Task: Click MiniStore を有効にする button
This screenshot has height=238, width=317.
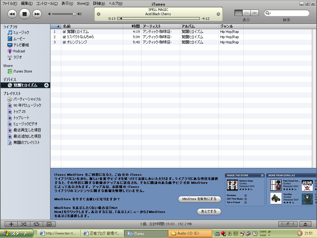Action: point(199,199)
